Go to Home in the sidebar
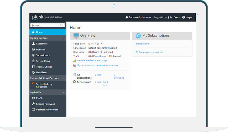 (39, 32)
